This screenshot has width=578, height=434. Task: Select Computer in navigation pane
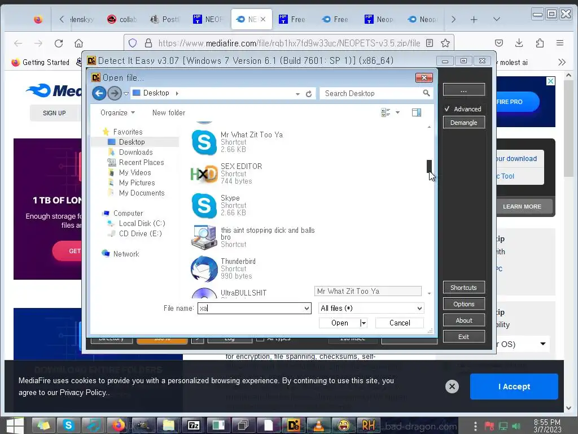[x=128, y=213]
